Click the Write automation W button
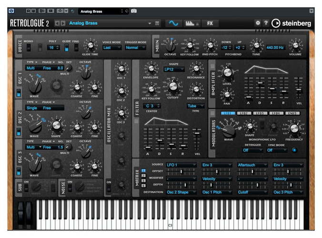Screen dimensions: 322x238 point(33,10)
